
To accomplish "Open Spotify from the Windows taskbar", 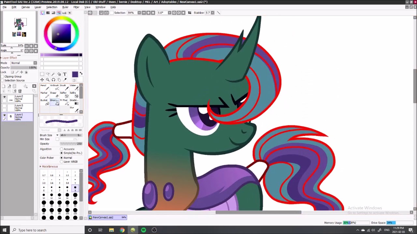I will coord(143,230).
